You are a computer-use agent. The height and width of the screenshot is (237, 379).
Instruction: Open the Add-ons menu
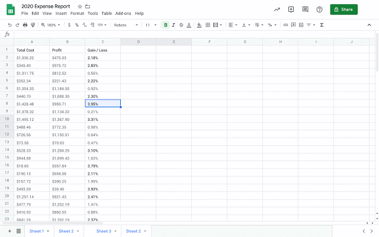coord(123,13)
